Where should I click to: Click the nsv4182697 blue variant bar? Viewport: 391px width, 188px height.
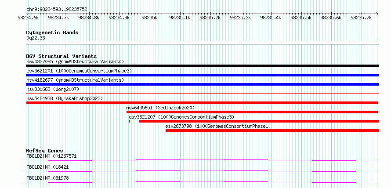[x=202, y=84]
